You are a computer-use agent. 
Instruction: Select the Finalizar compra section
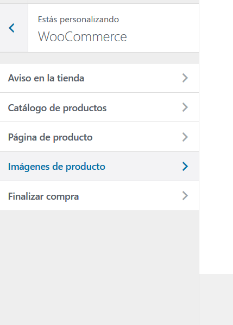coord(99,196)
